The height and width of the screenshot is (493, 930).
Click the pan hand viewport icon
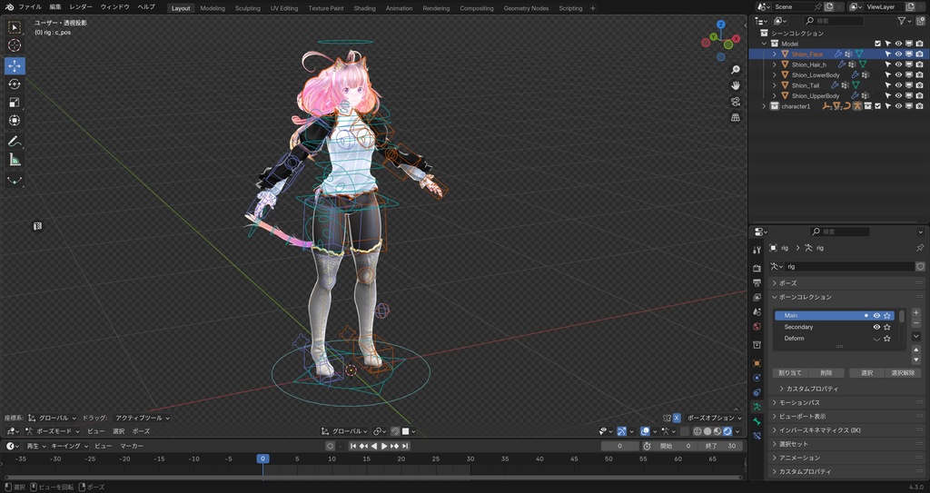pyautogui.click(x=736, y=85)
